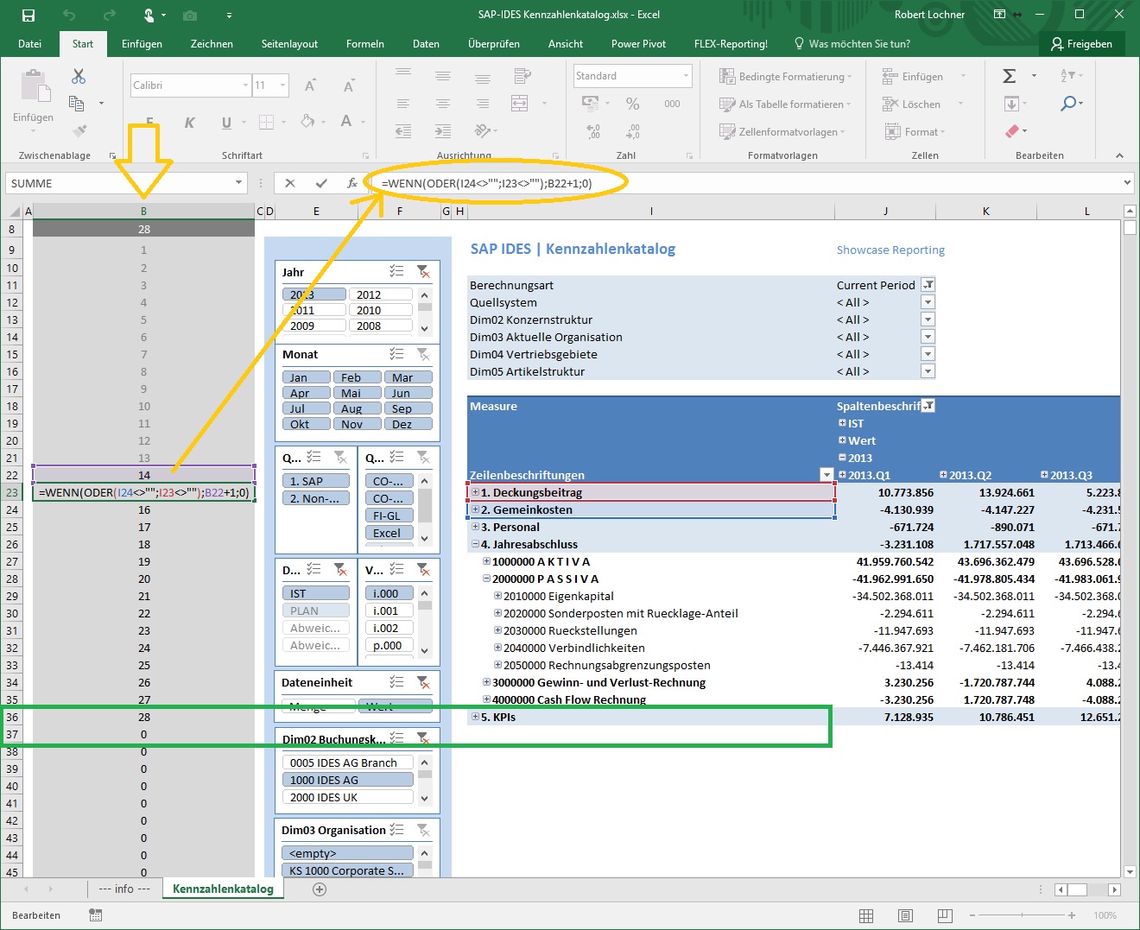This screenshot has height=930, width=1140.
Task: Select the Format Painter brush icon
Action: pos(79,133)
